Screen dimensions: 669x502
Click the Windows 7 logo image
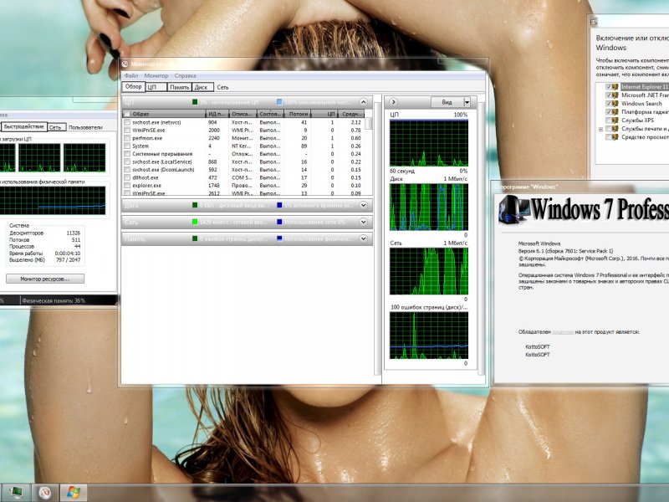pyautogui.click(x=514, y=210)
